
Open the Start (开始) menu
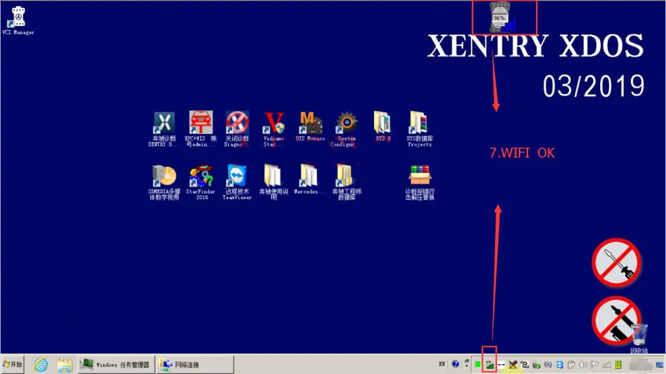coord(12,364)
